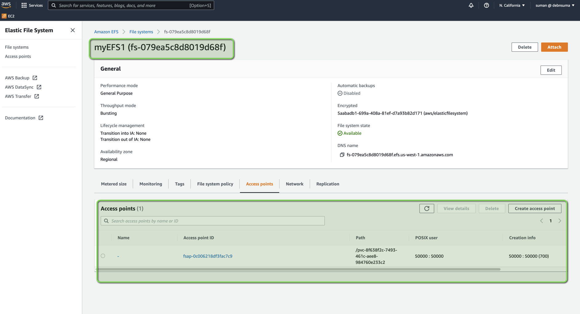Open Documentation external link
The height and width of the screenshot is (314, 580).
click(x=24, y=118)
